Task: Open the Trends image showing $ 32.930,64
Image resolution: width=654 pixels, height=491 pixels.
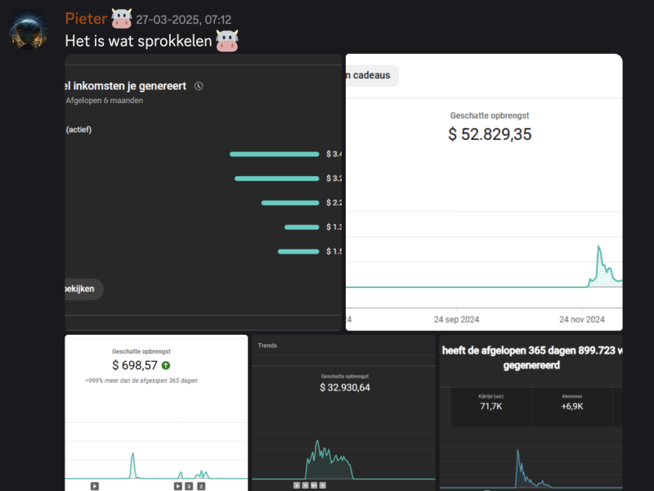Action: point(343,413)
